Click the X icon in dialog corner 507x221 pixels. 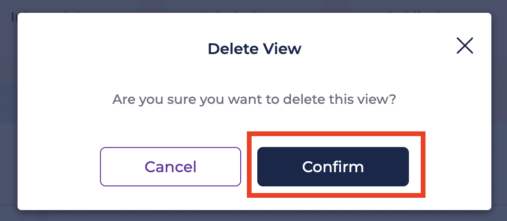[x=465, y=46]
